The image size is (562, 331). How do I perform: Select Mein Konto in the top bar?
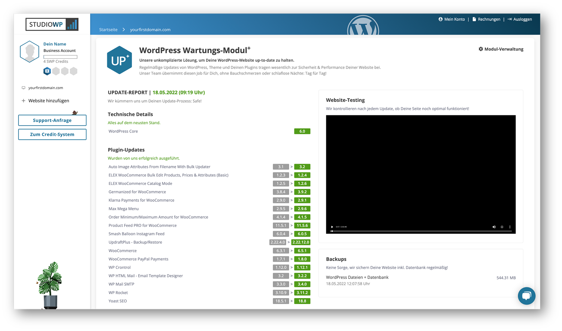[x=454, y=19]
